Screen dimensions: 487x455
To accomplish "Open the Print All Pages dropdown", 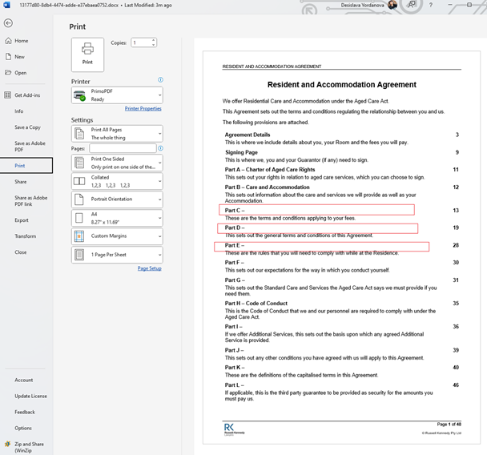I will pos(117,134).
